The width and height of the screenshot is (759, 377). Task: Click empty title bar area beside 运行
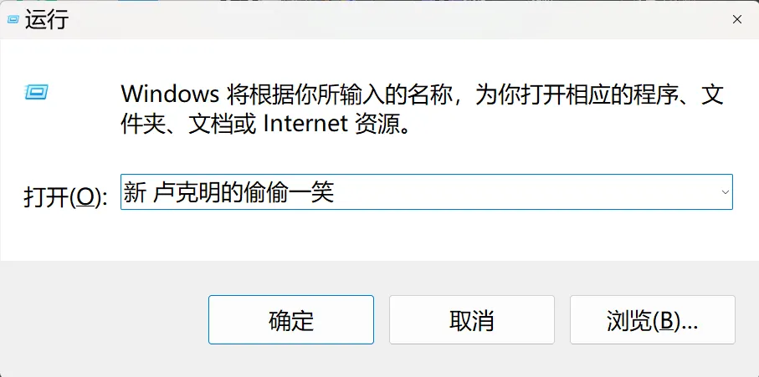[387, 19]
